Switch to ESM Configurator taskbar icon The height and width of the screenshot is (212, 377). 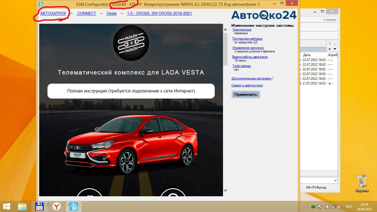coord(74,206)
